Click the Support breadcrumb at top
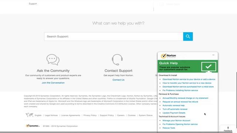The image size is (237, 133). click(x=33, y=4)
